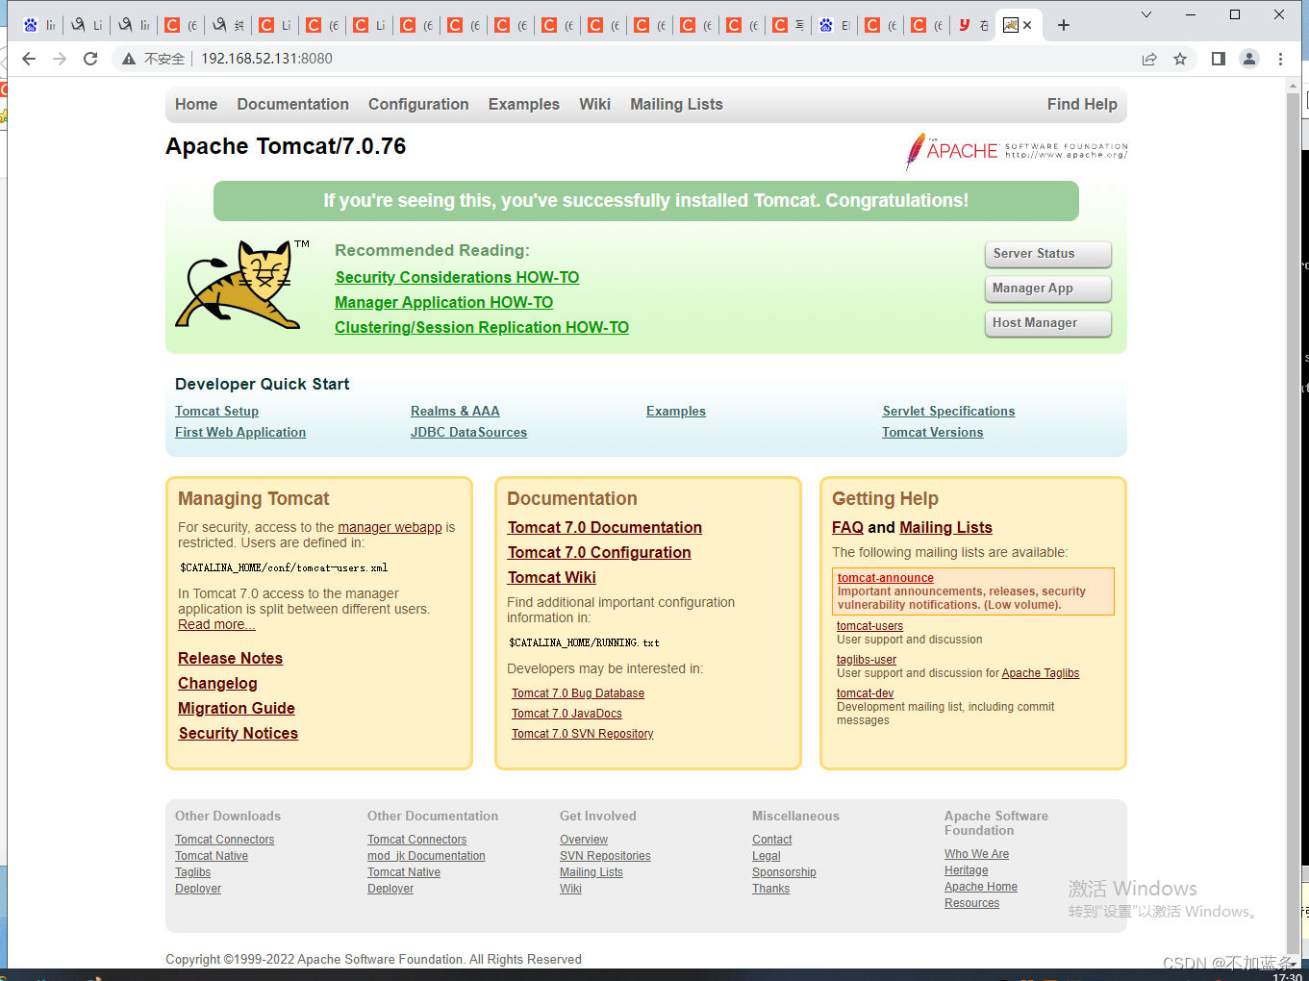Open the Security Notices link
1309x981 pixels.
(239, 733)
